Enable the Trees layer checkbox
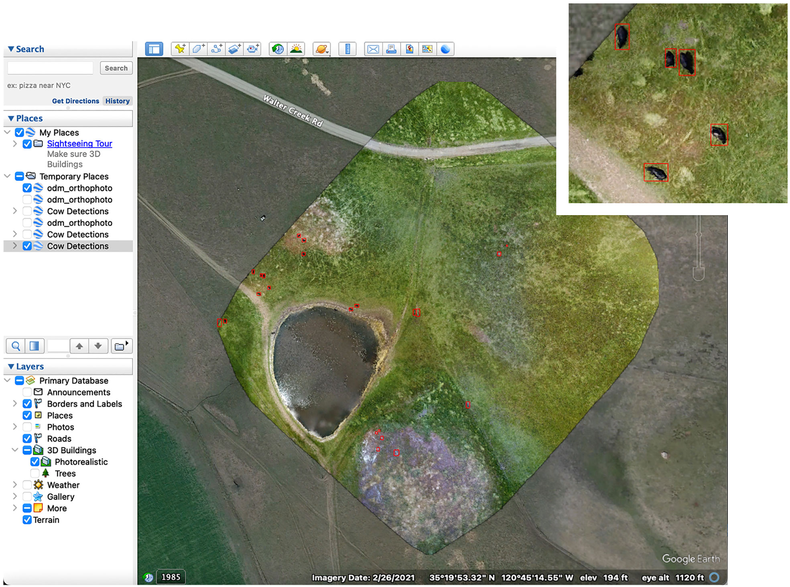Screen dimensions: 790x587 click(x=35, y=473)
